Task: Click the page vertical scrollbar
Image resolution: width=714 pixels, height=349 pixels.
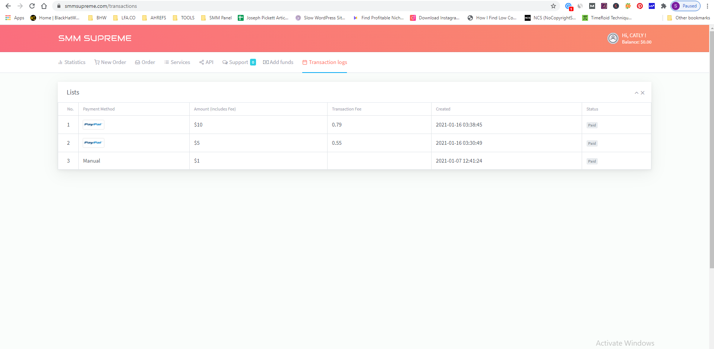Action: pos(711,149)
